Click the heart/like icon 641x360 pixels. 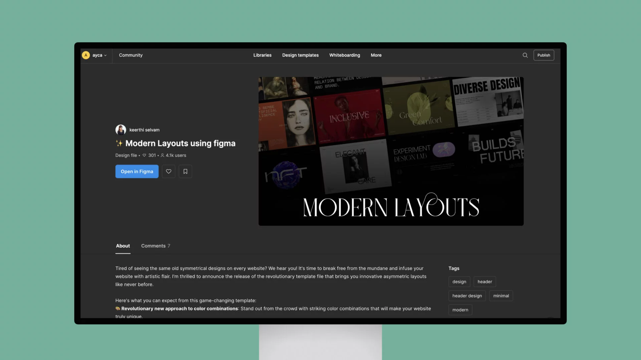[x=169, y=171]
